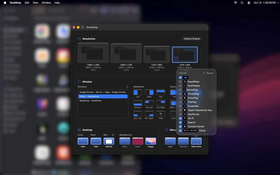Select 1,800 × 1,169 resolution thumbnail

click(93, 53)
